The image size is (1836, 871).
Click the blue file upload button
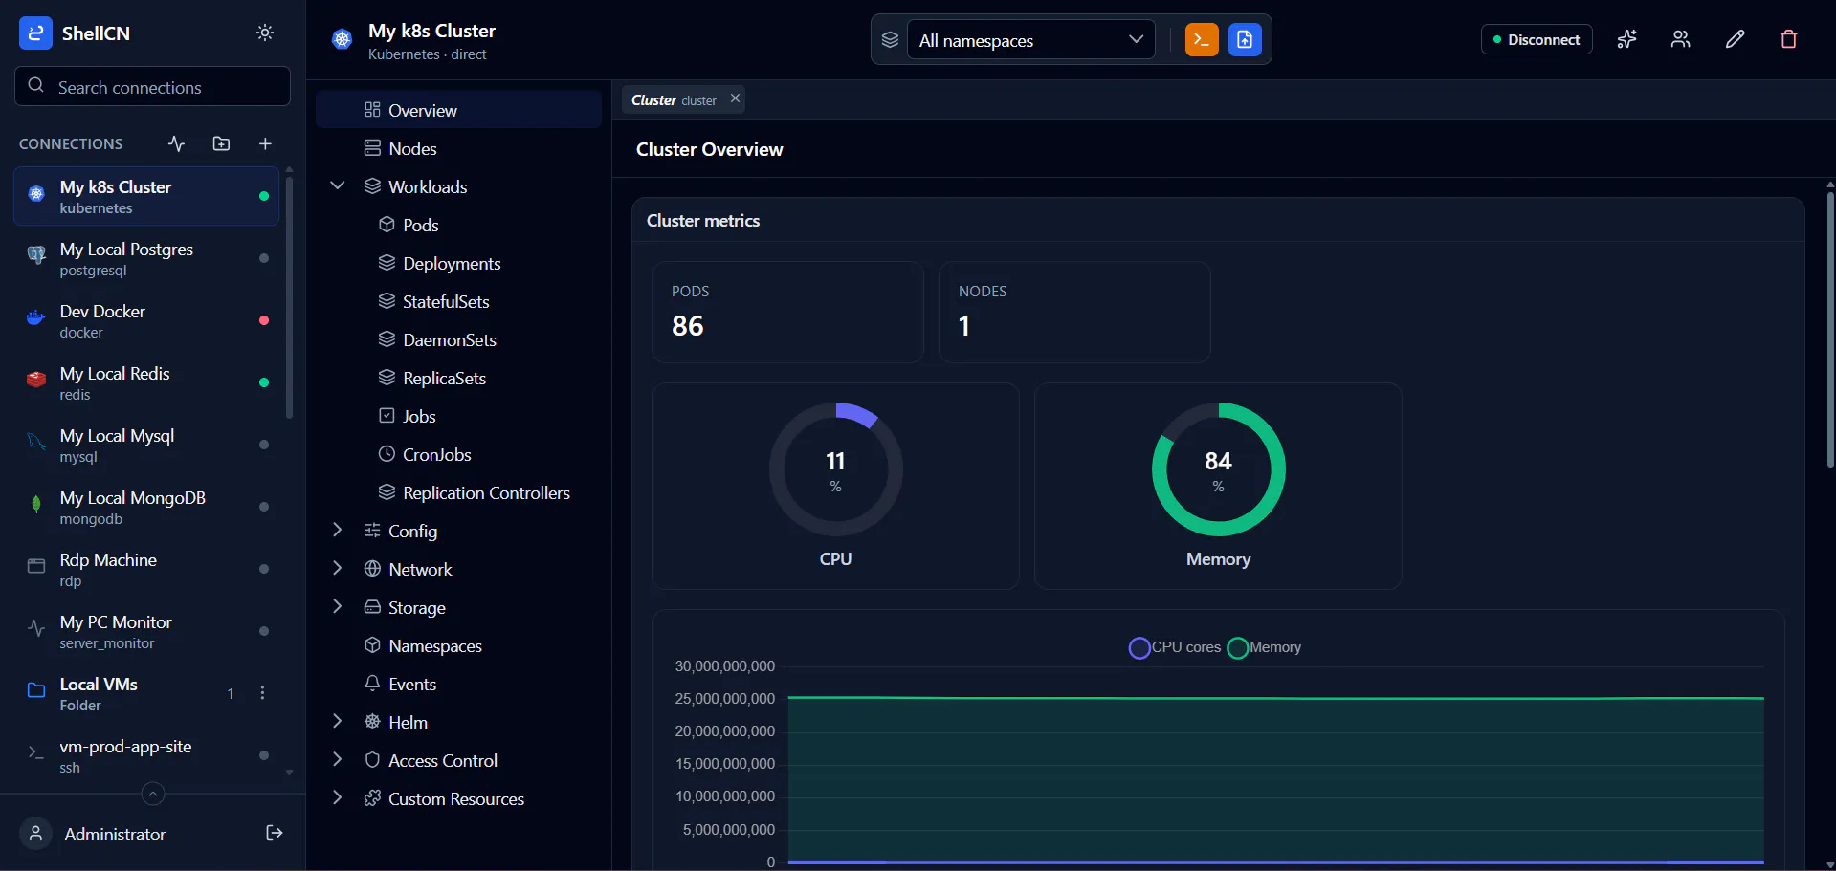pos(1245,39)
